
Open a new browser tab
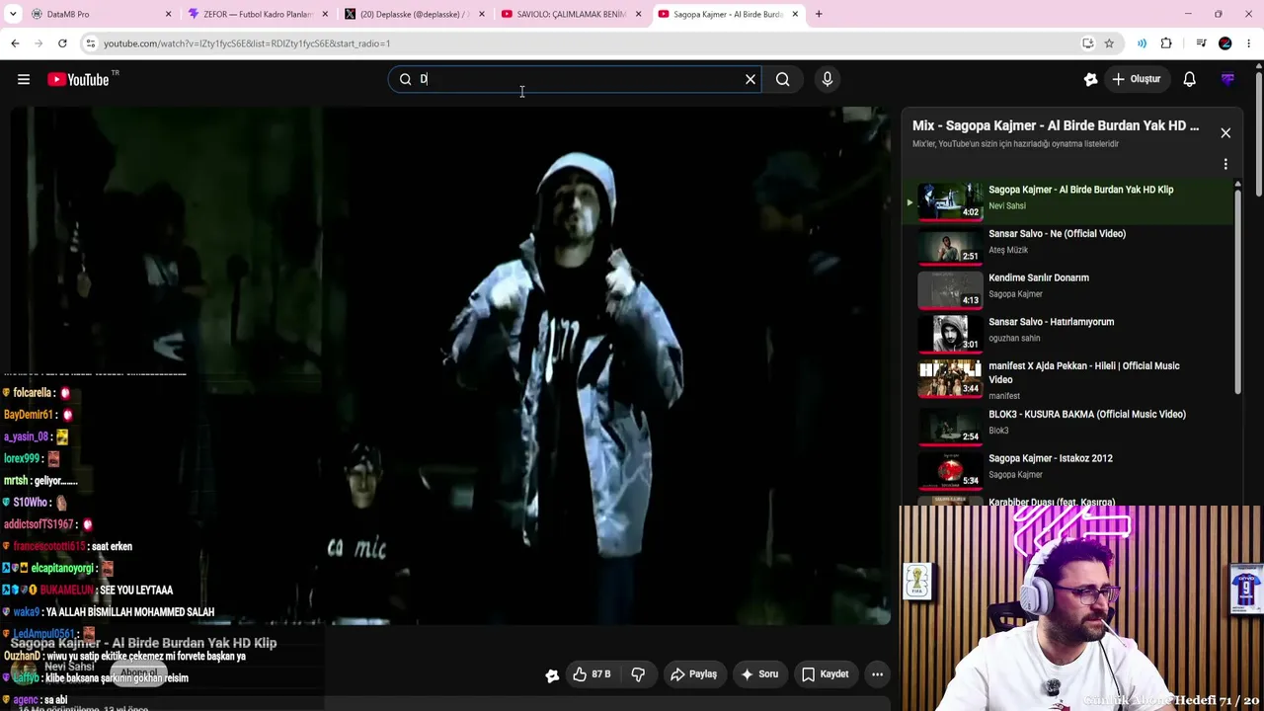click(819, 14)
